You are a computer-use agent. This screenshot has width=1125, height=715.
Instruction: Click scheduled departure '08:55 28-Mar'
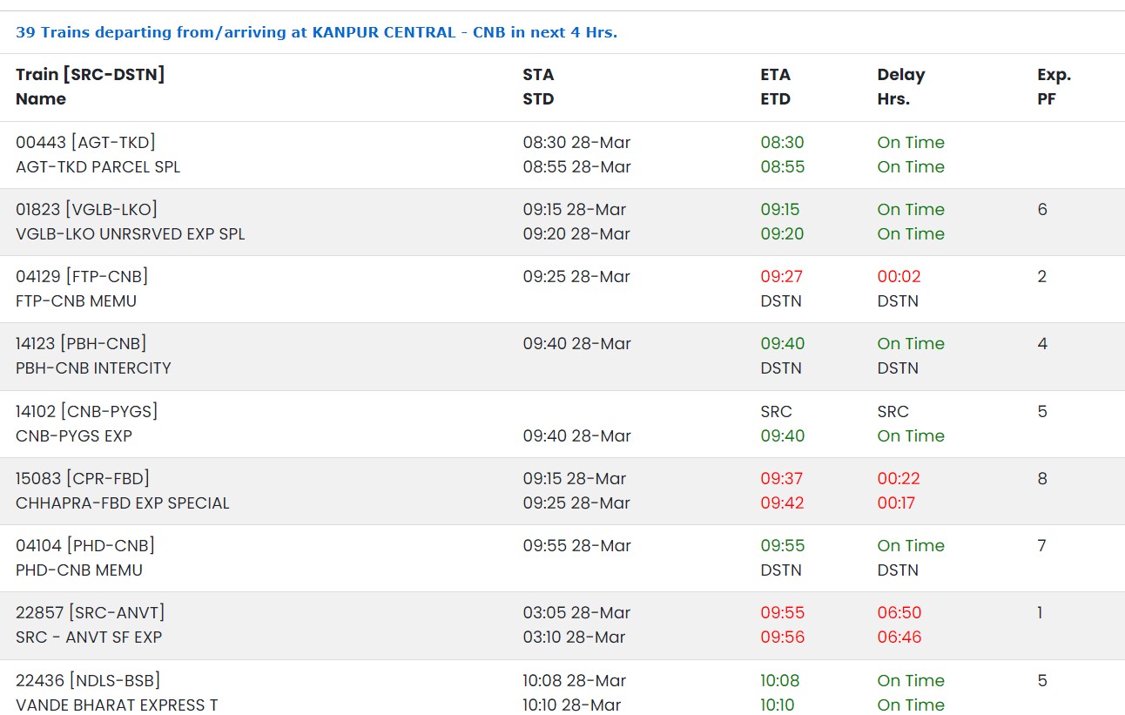[x=576, y=167]
